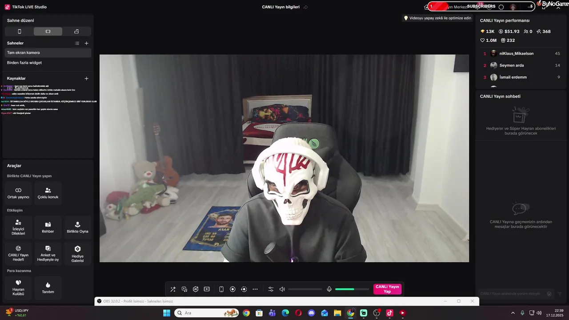Click screen capture frame icon in toolbar
The height and width of the screenshot is (320, 569).
coord(207,289)
